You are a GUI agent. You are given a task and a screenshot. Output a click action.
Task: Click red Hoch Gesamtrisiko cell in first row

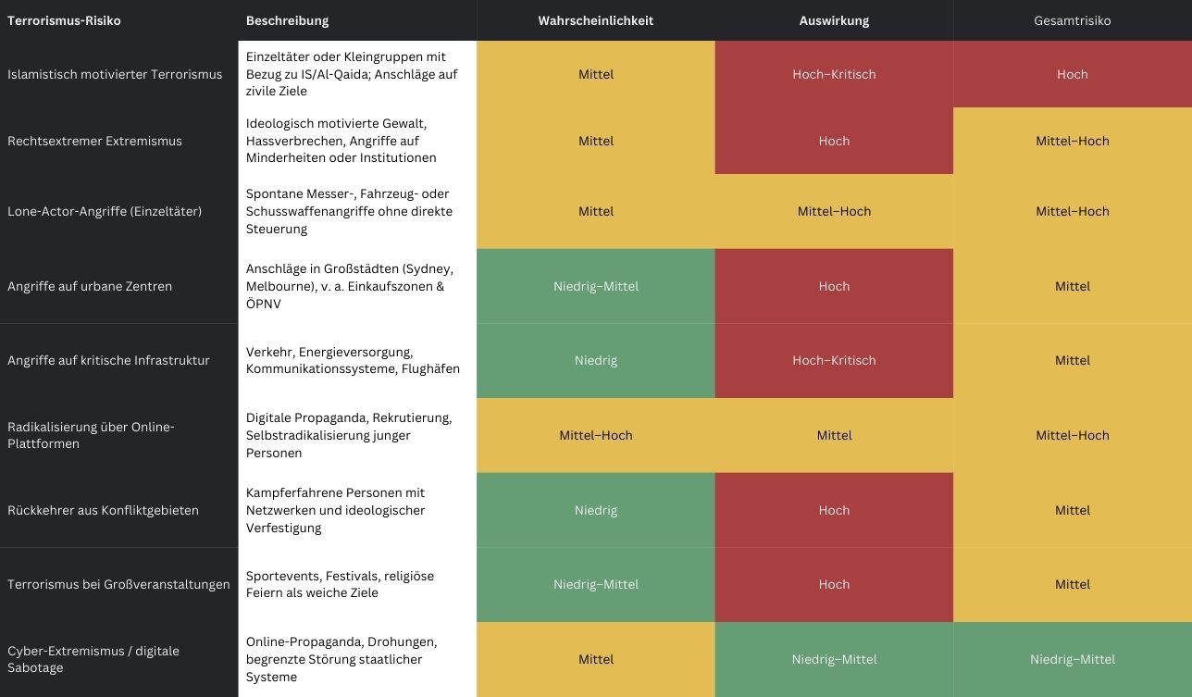tap(1072, 74)
